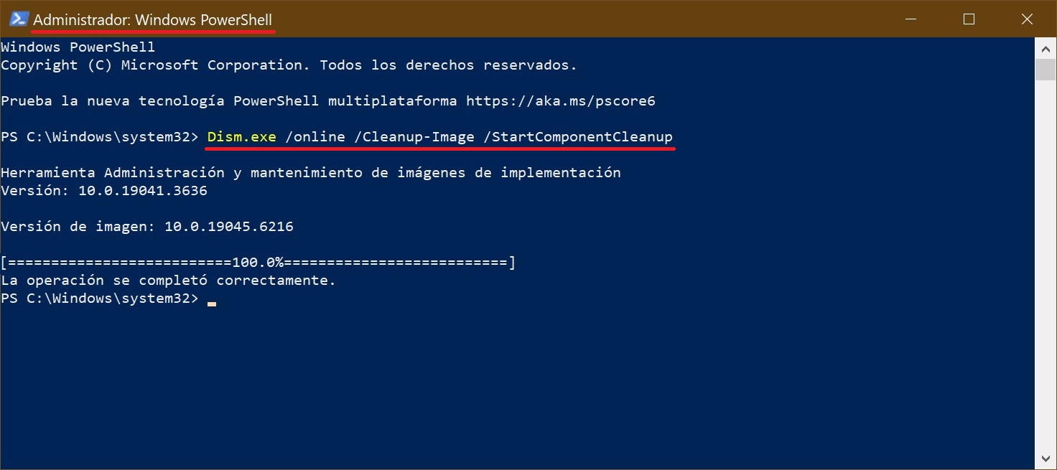Click the vertical scrollbar thumb
The width and height of the screenshot is (1057, 470).
(1045, 69)
